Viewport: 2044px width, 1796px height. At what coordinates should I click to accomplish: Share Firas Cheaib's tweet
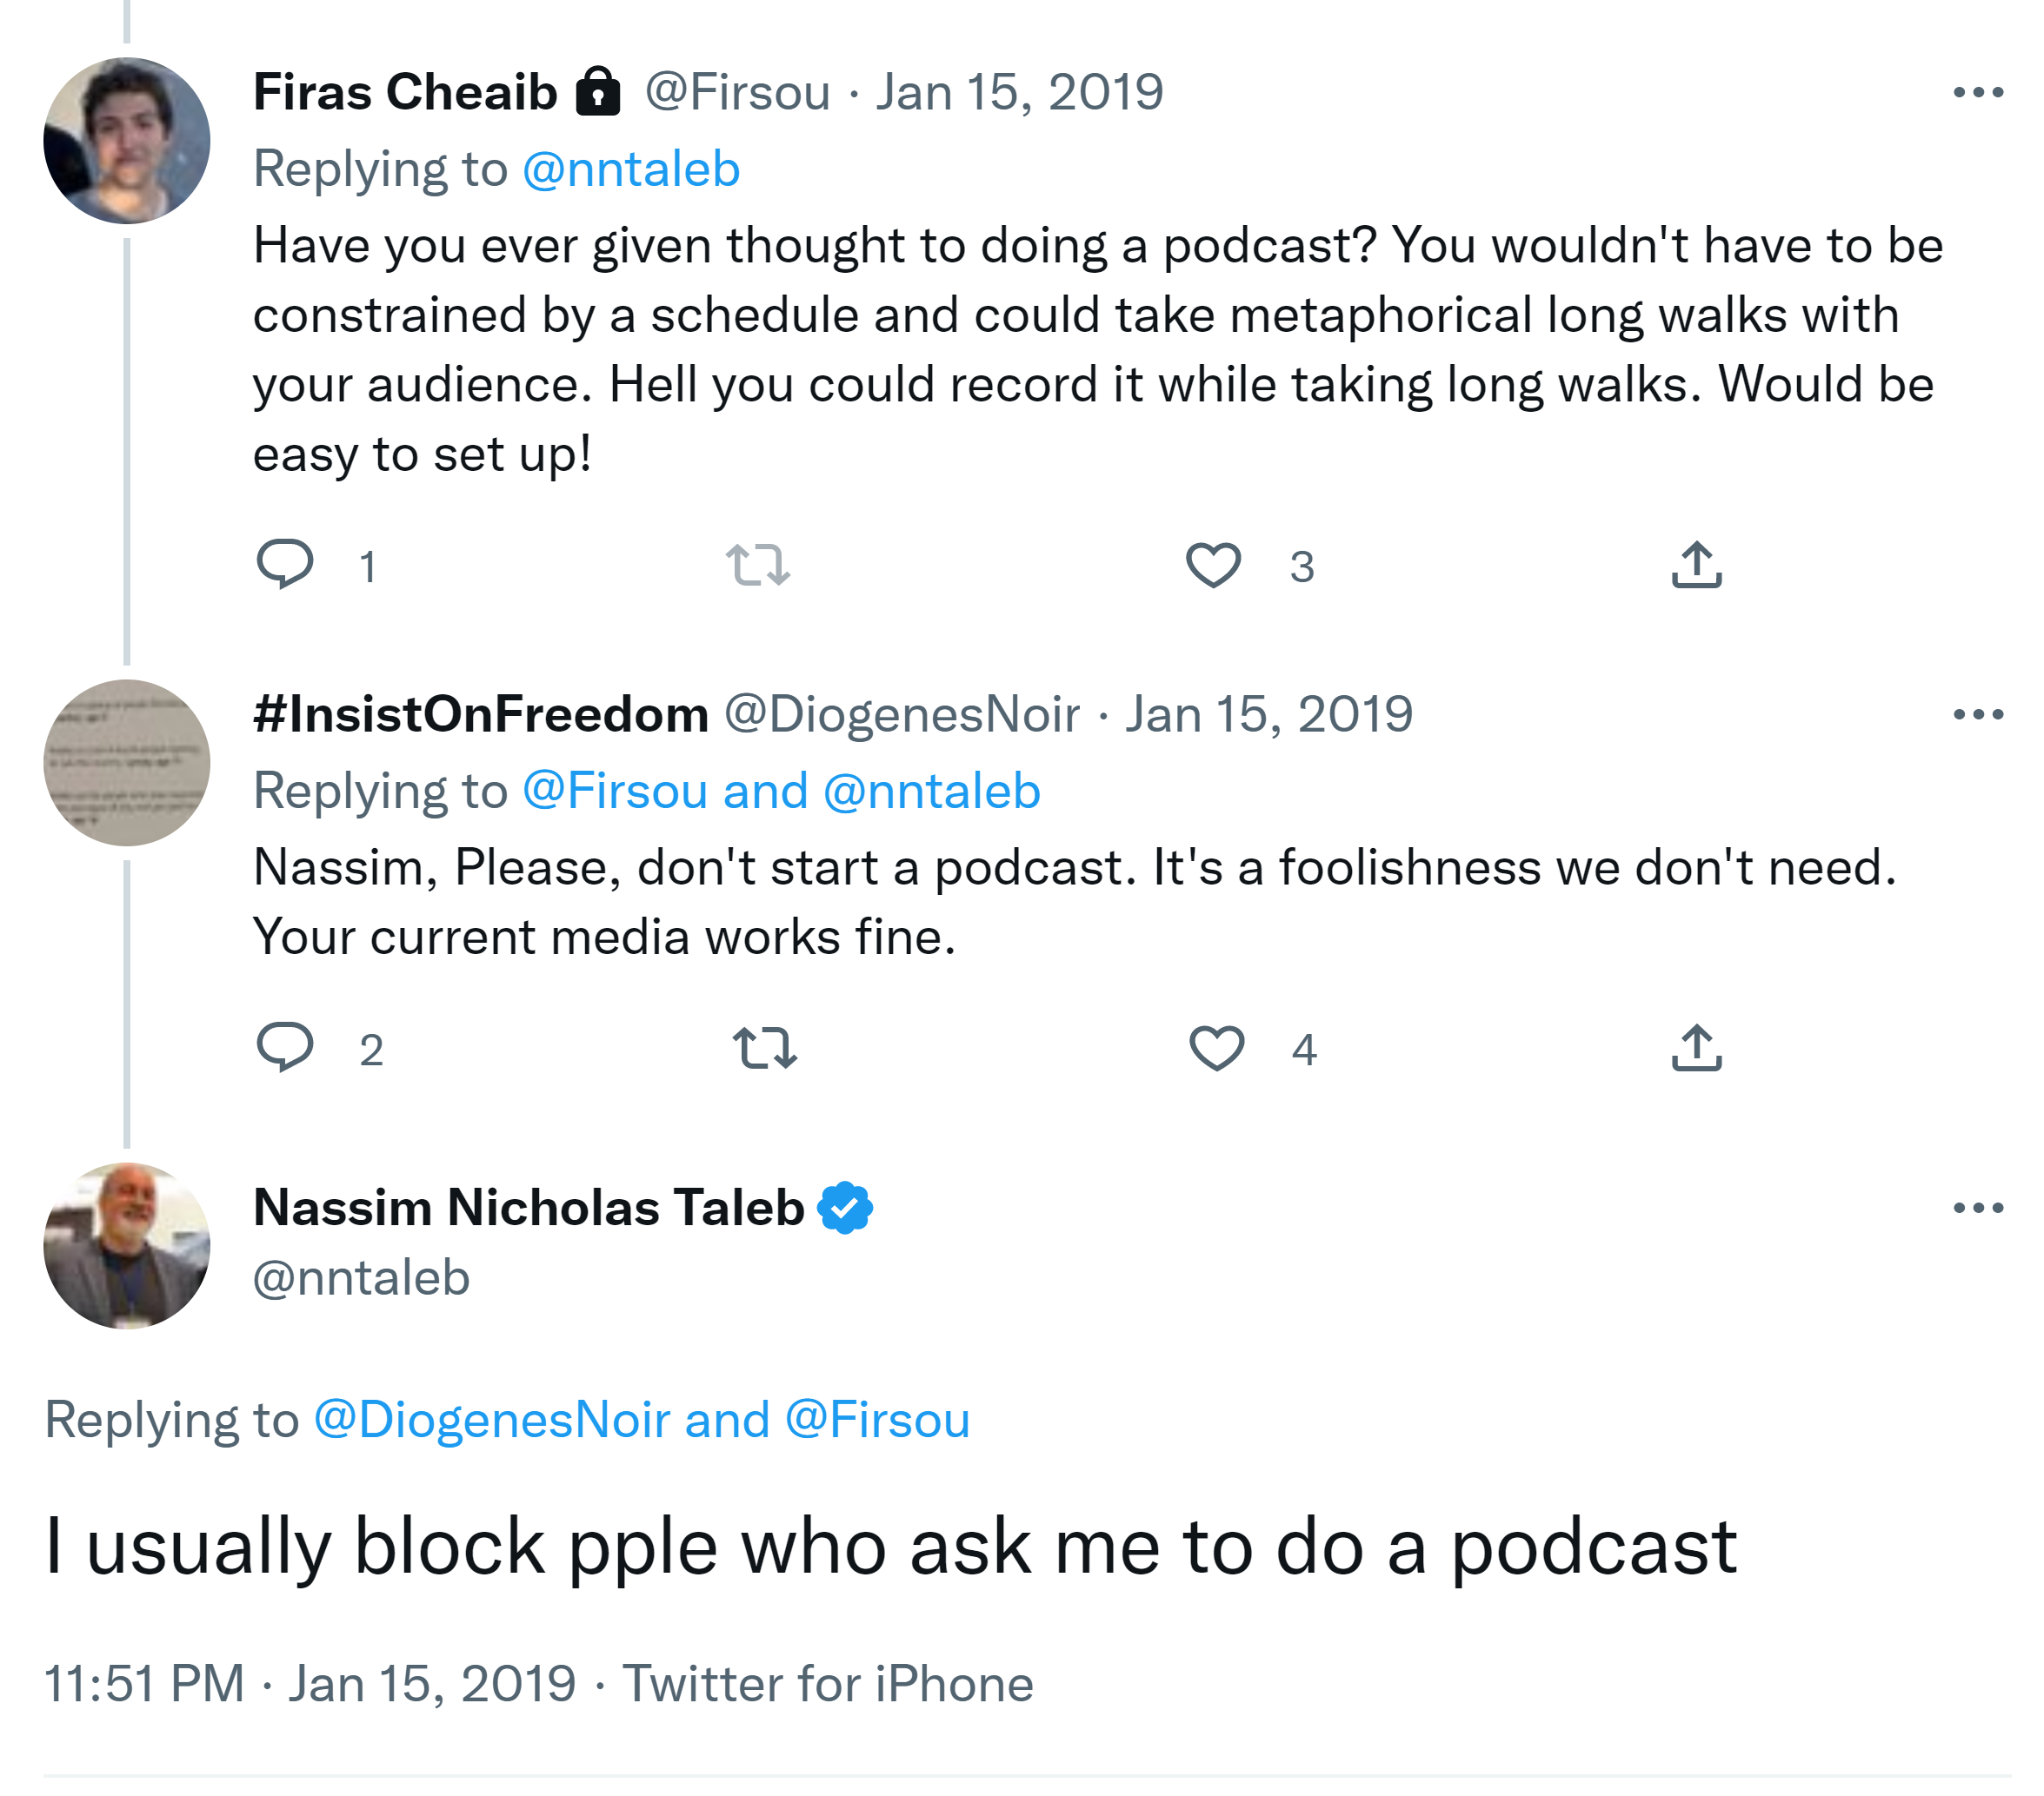[x=1696, y=565]
